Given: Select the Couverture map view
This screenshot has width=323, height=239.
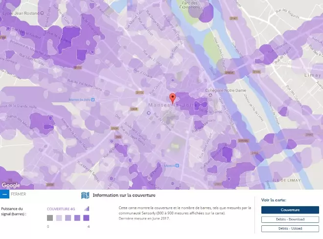Looking at the screenshot, I should click(x=290, y=210).
